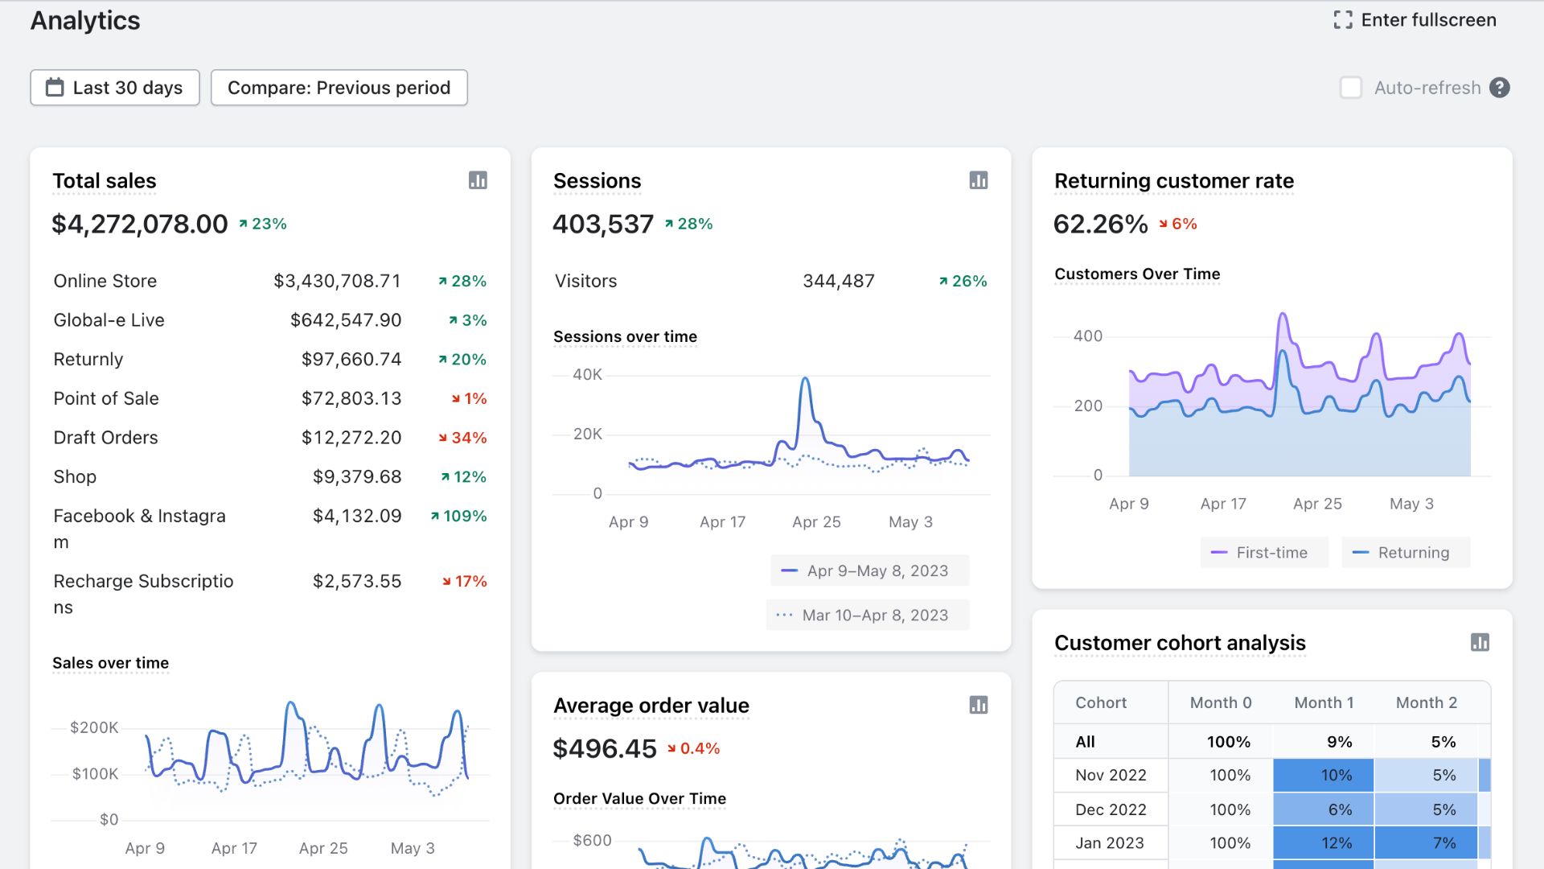Select the Shop sales channel label
Image resolution: width=1544 pixels, height=869 pixels.
point(75,477)
